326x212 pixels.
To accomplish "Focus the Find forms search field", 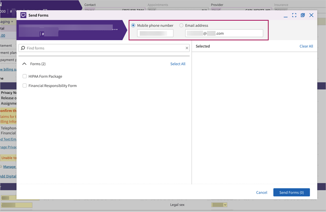I will pyautogui.click(x=104, y=48).
